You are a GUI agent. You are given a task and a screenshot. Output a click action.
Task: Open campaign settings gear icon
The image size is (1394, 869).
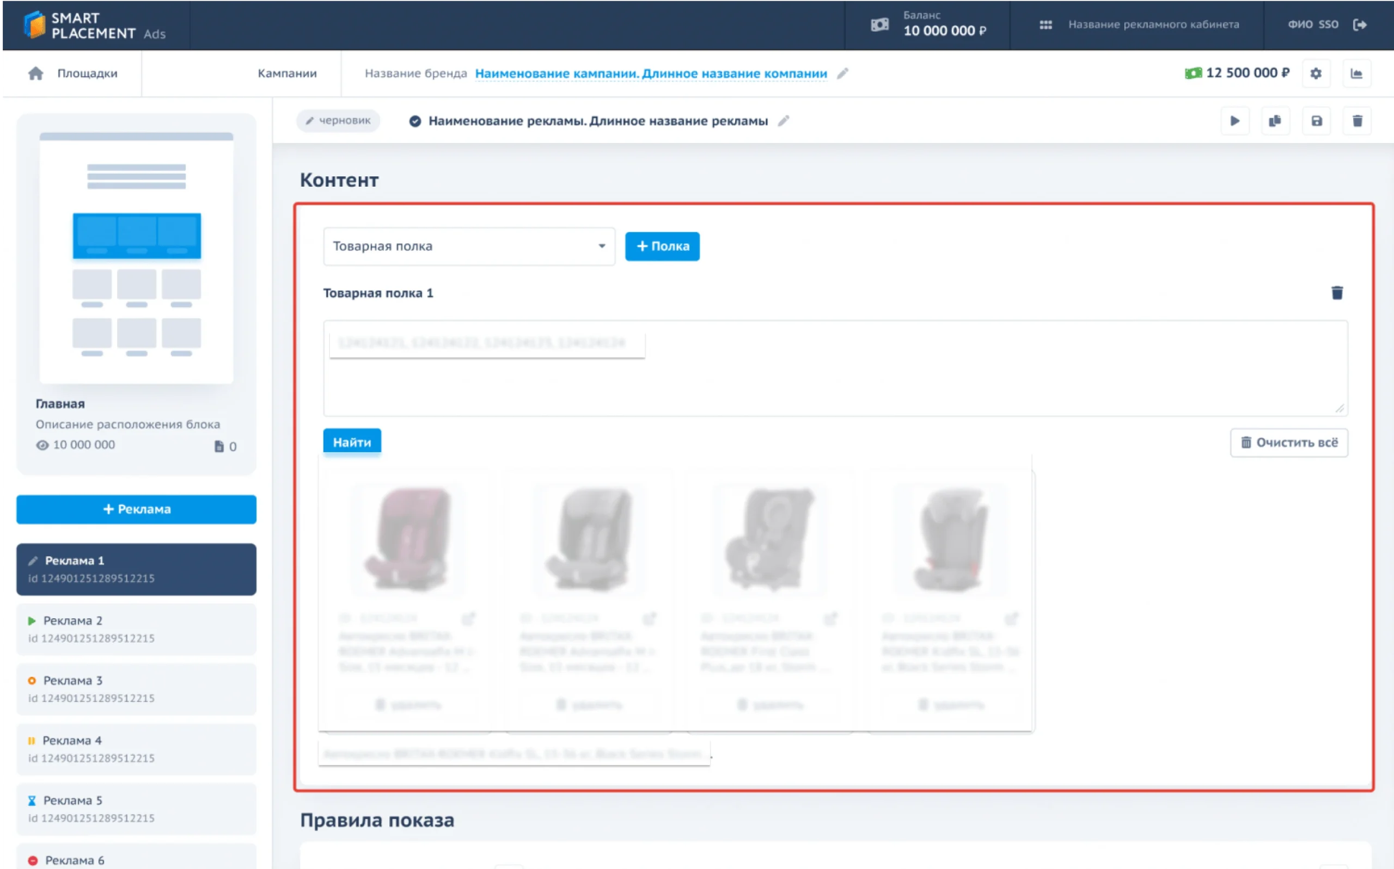pos(1316,73)
